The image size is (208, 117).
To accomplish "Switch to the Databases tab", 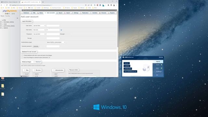I will (x=25, y=13).
